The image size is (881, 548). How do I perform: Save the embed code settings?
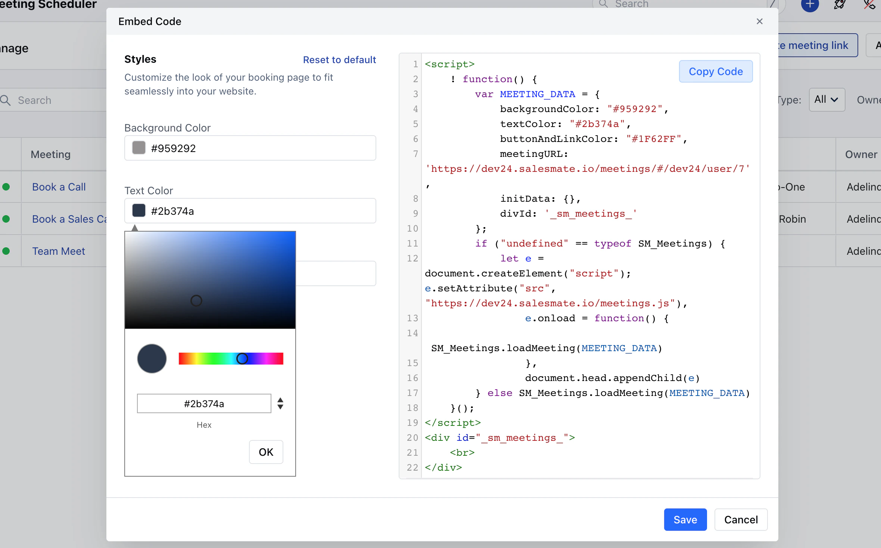tap(685, 520)
